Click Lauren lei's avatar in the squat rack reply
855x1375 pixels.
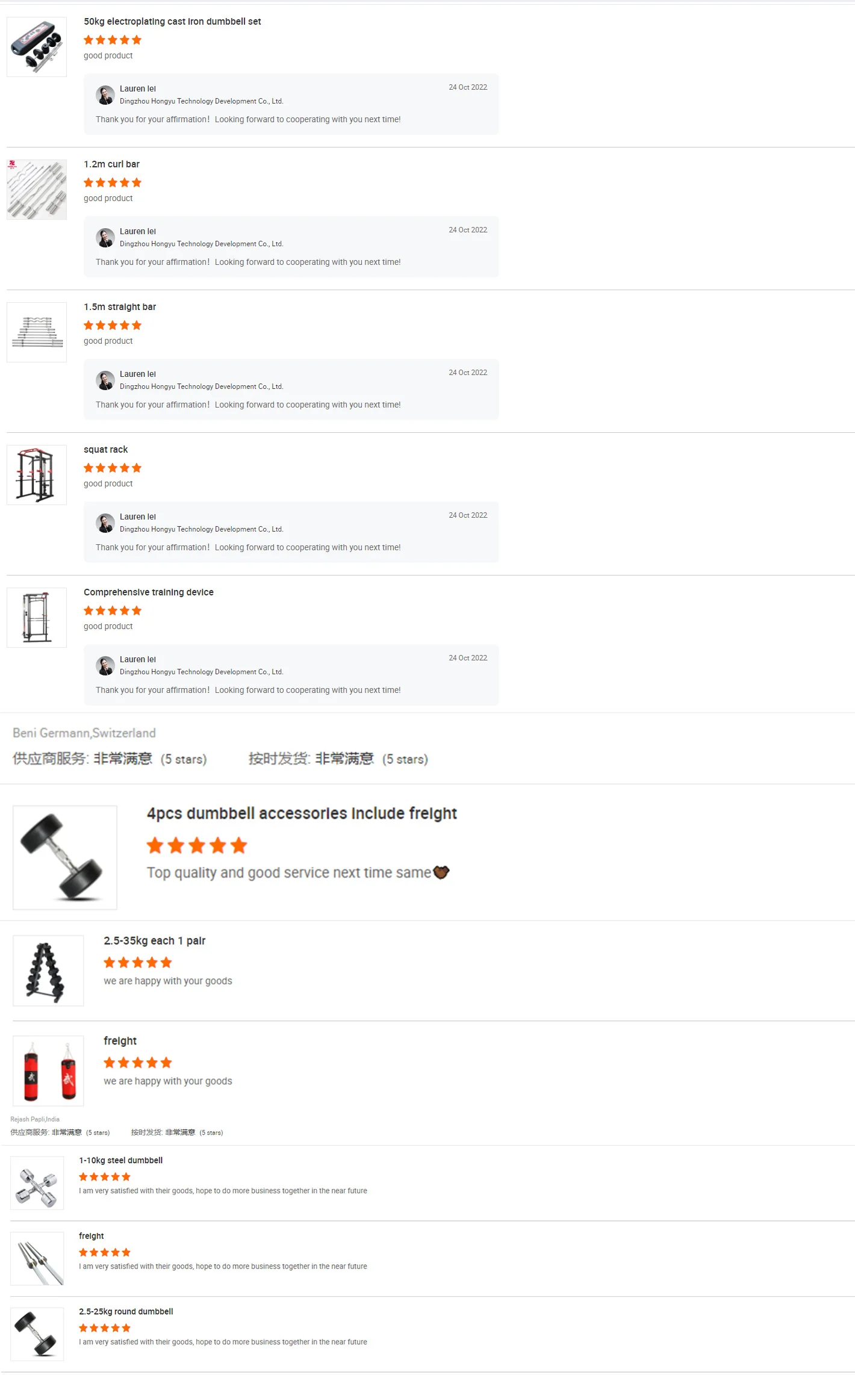105,523
